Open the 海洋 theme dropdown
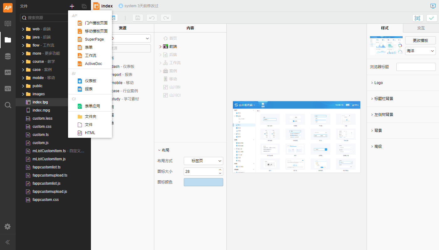Screen dimensions: 439x250 (420, 51)
